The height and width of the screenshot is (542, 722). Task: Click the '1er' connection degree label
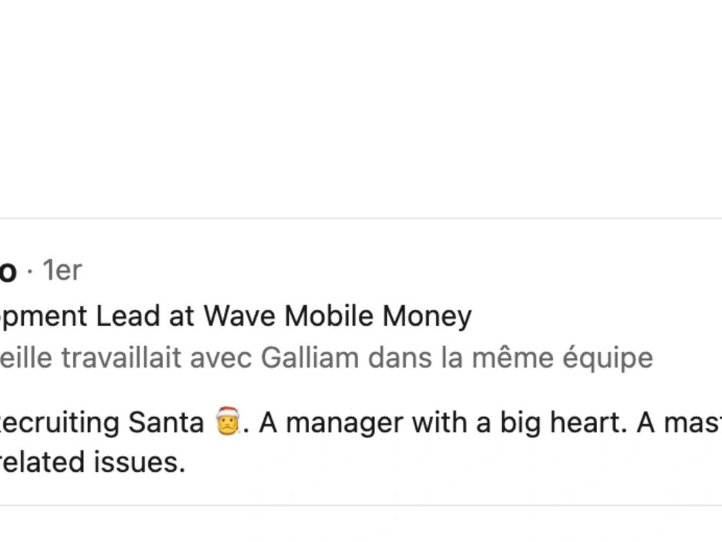tap(62, 270)
